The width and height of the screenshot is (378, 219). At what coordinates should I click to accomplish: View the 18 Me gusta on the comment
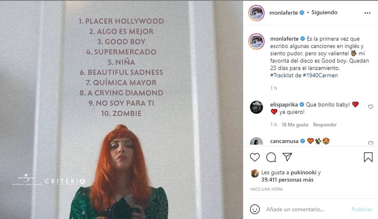pyautogui.click(x=295, y=125)
